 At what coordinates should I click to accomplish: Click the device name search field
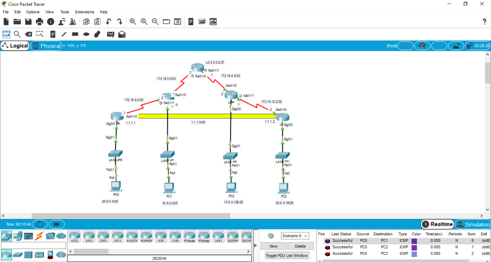click(x=34, y=245)
